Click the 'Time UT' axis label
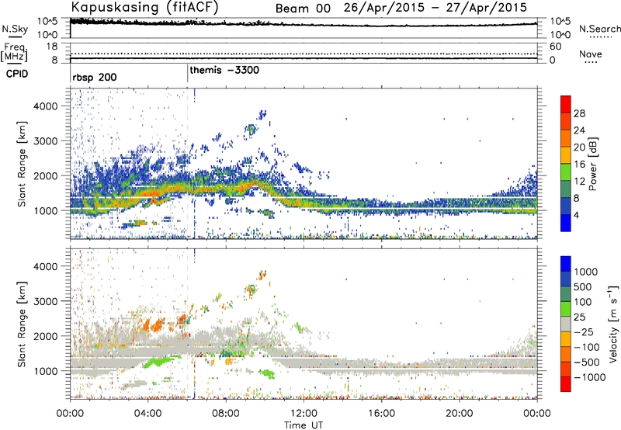Screen dimensions: 621x430 tap(304, 425)
